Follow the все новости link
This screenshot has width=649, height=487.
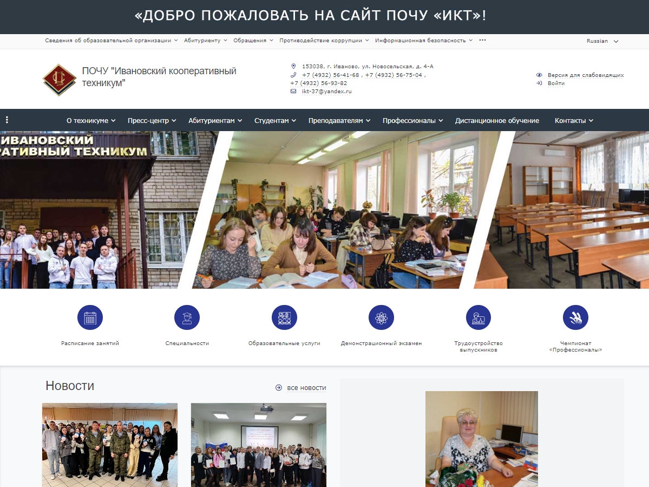click(x=306, y=388)
